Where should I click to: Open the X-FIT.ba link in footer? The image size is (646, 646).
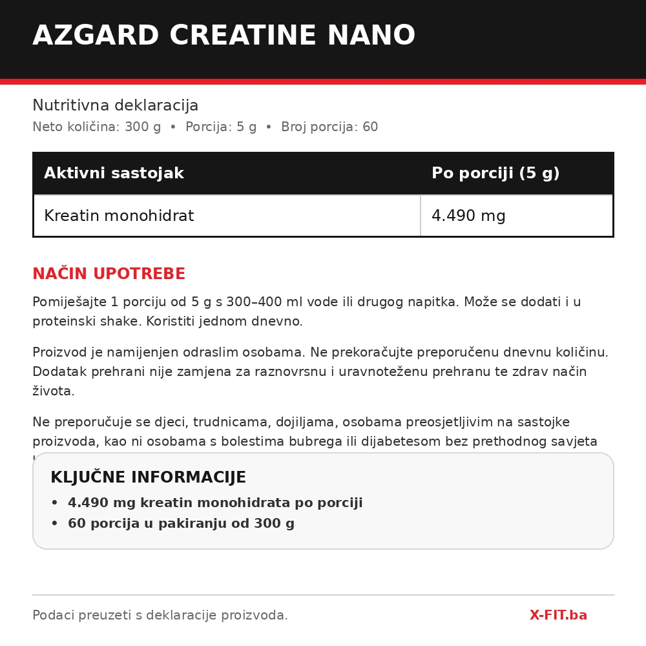558,615
